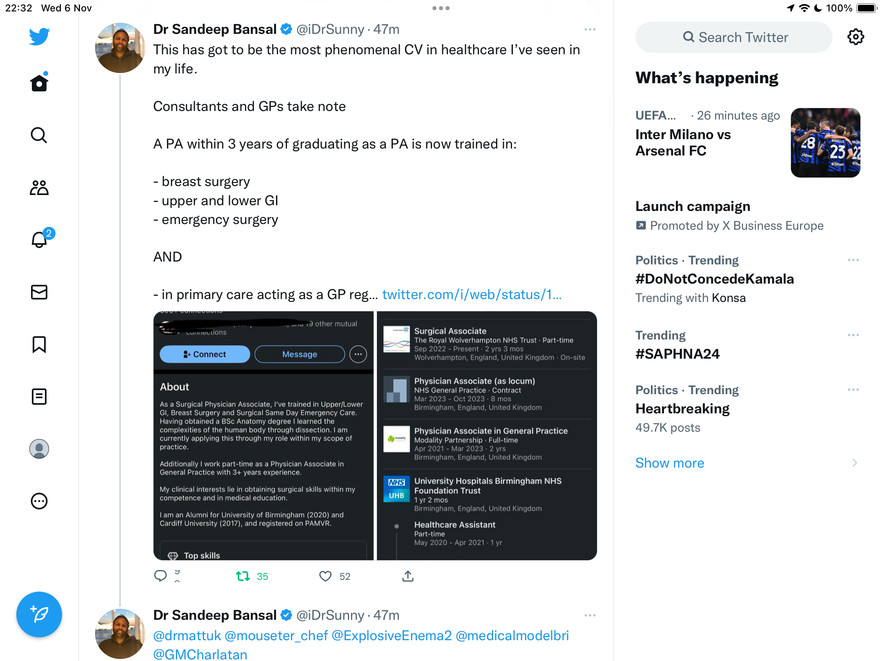Screen dimensions: 882x661
Task: Open the Communities people icon
Action: click(x=39, y=188)
